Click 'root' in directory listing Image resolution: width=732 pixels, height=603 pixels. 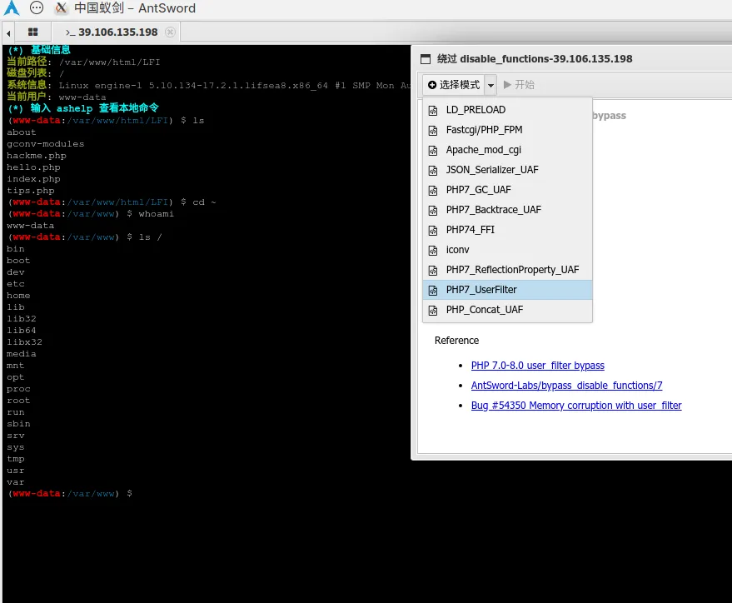click(x=18, y=401)
